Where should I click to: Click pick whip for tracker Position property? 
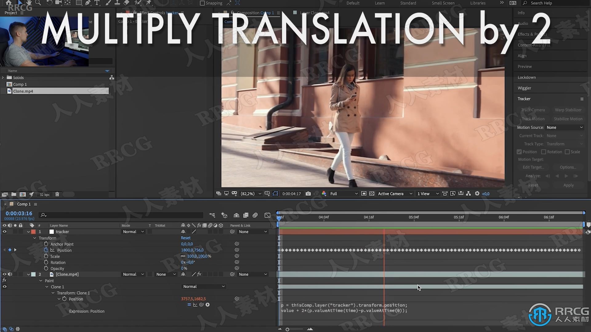pos(237,250)
